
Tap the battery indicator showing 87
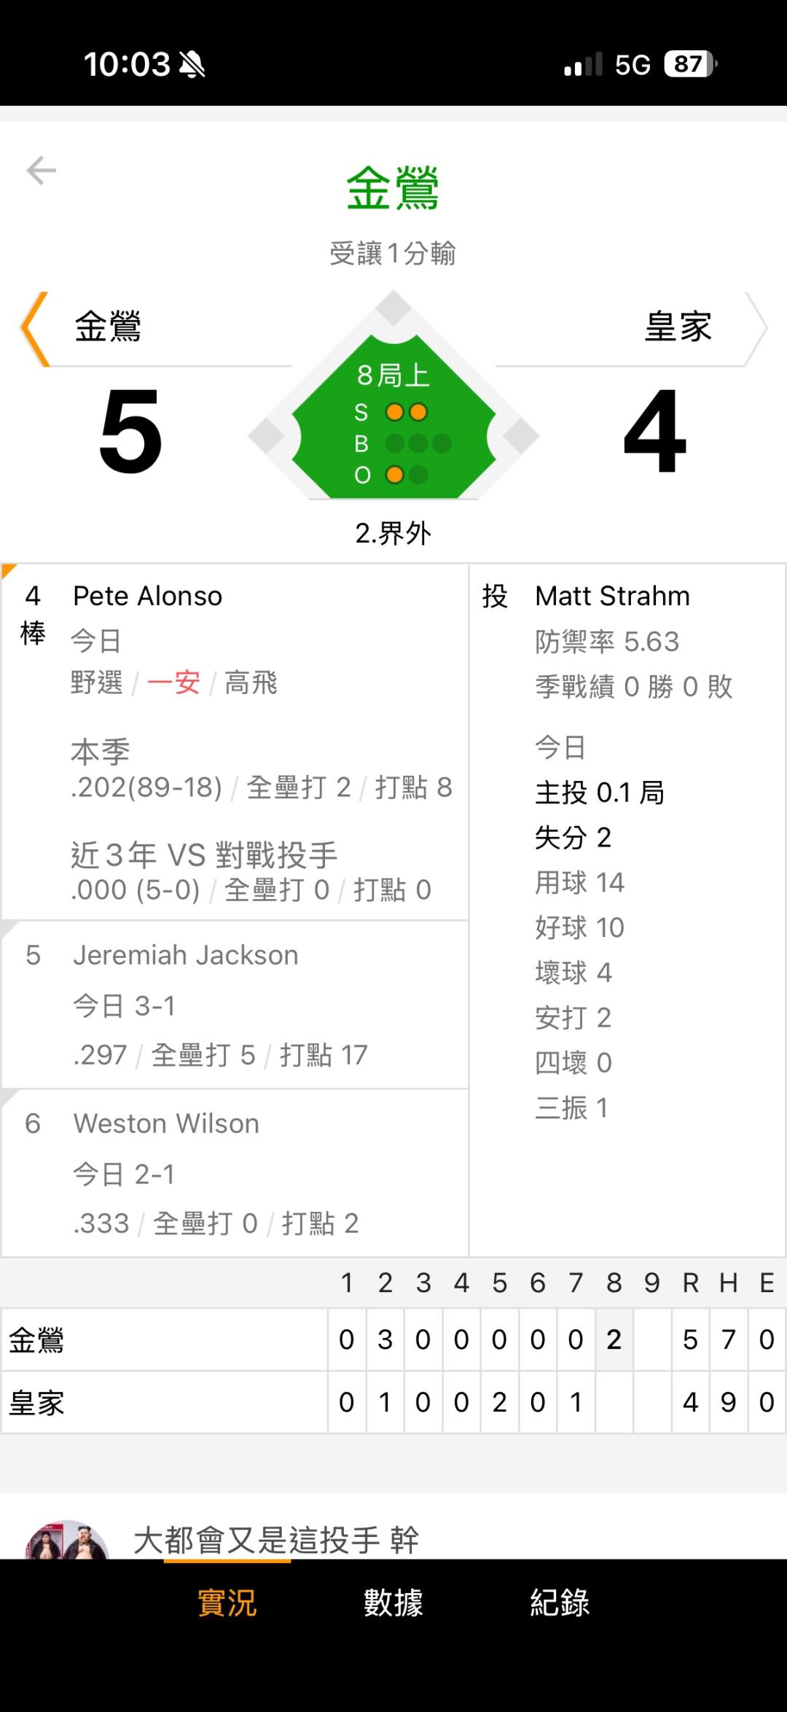pyautogui.click(x=689, y=64)
